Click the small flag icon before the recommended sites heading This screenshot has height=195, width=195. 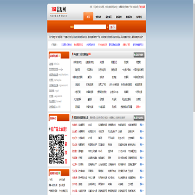click(73, 54)
